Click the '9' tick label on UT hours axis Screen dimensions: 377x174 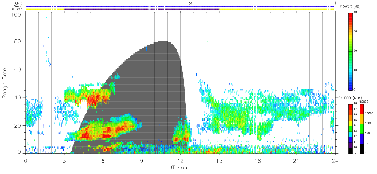click(142, 161)
